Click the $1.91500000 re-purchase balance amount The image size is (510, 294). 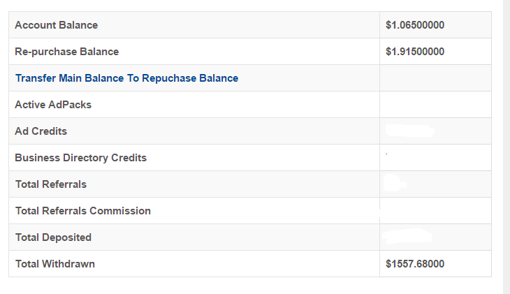pos(415,52)
